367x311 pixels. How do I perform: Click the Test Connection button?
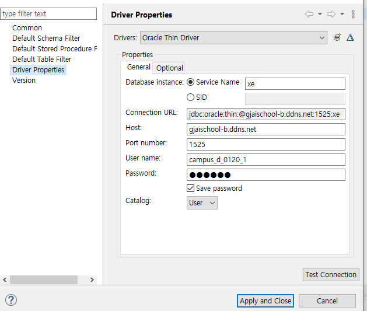click(x=331, y=274)
